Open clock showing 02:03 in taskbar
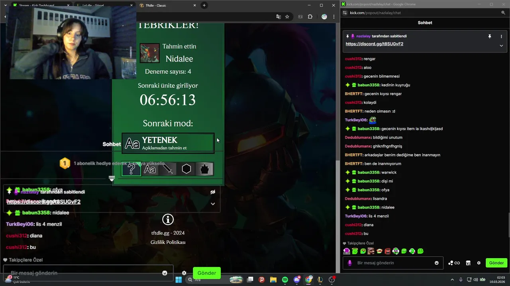The image size is (510, 286). coord(497,280)
